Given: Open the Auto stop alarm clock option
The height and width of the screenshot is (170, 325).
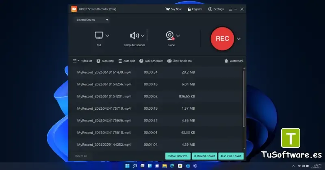Looking at the screenshot, I should [105, 61].
